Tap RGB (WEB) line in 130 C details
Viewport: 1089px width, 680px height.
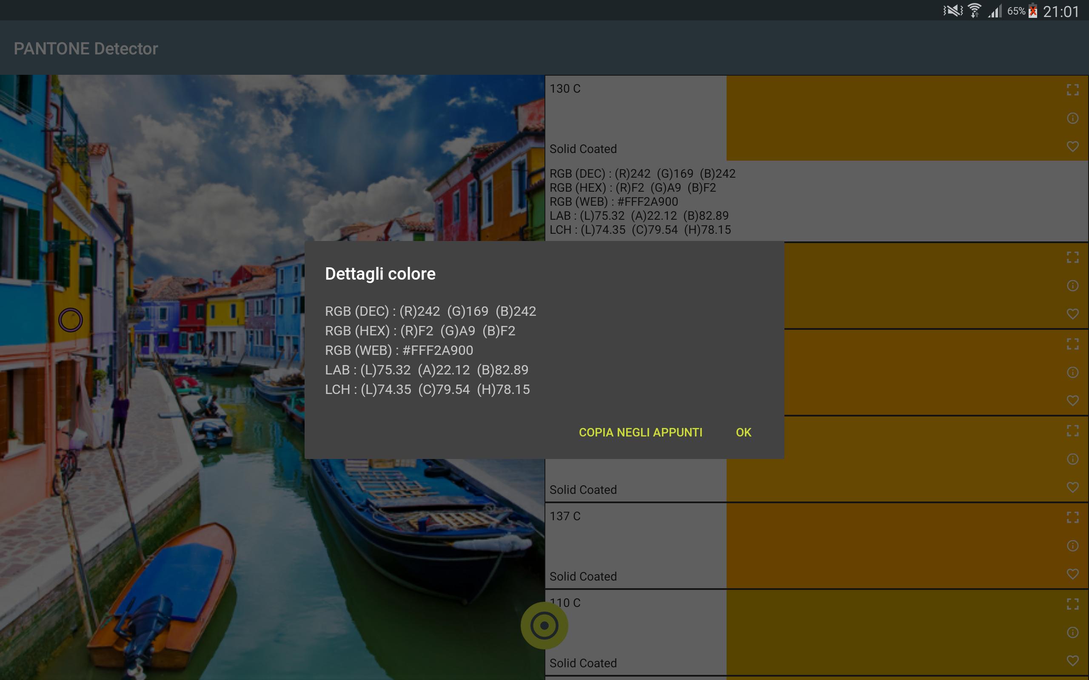click(x=614, y=202)
